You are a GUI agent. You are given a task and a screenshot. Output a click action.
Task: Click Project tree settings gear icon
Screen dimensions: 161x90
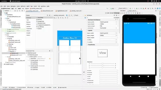pyautogui.click(x=22, y=11)
